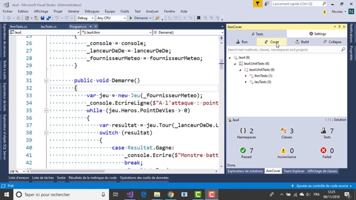
Task: Open the Debug configuration dropdown
Action: tap(85, 18)
